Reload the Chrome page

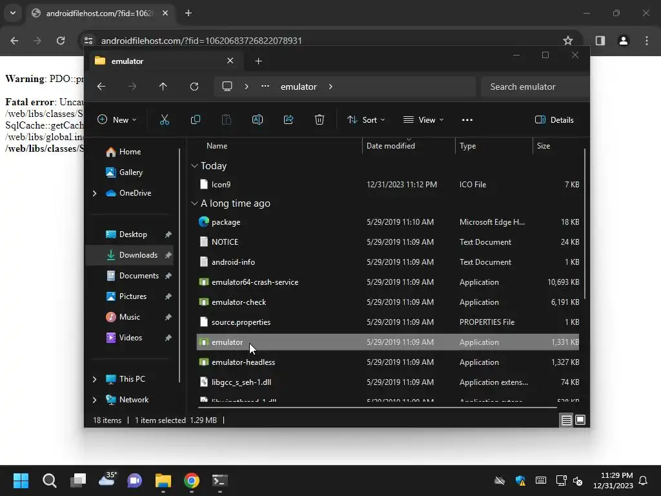point(61,41)
